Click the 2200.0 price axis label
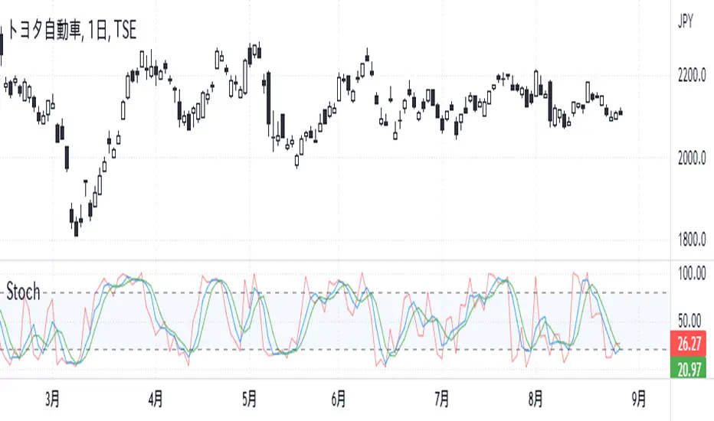 [692, 75]
